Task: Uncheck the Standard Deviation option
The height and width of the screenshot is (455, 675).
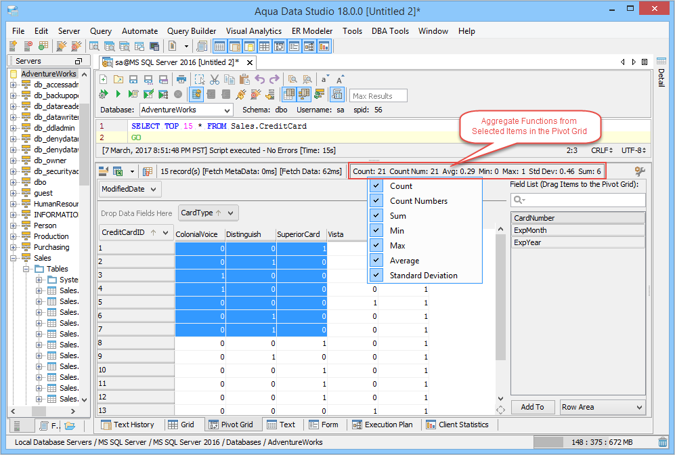Action: click(x=376, y=275)
